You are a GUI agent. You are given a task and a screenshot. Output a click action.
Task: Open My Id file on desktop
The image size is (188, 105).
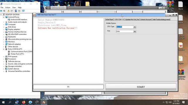point(180,6)
